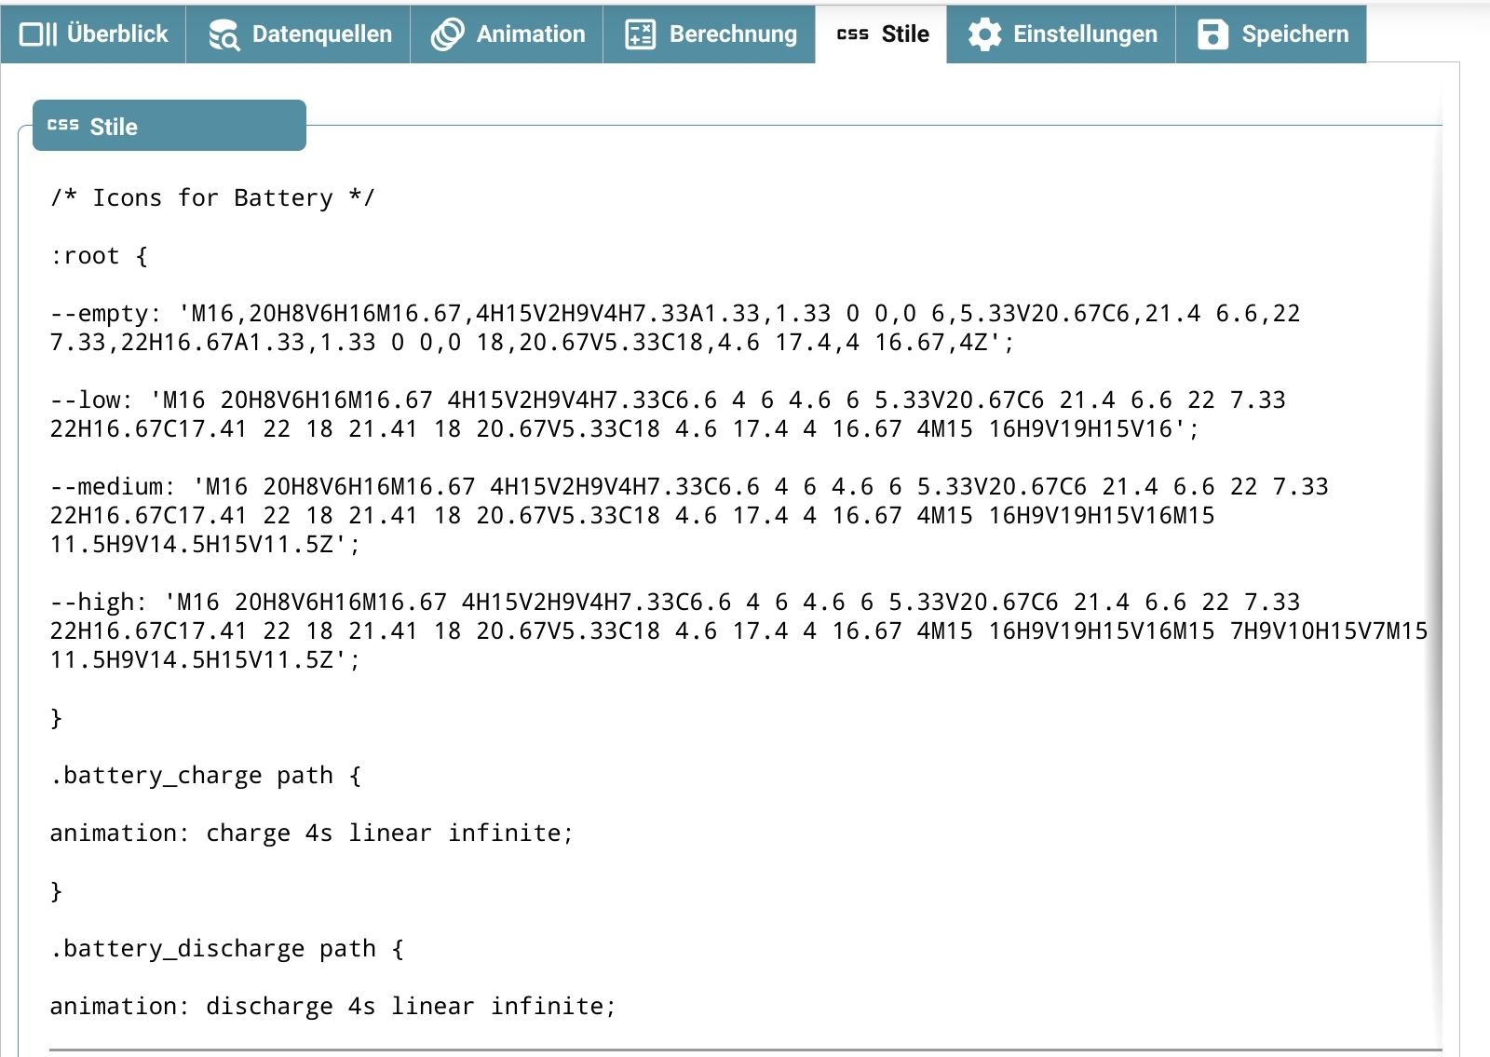This screenshot has width=1490, height=1057.
Task: Click the Berechnung calculator icon
Action: tap(640, 34)
